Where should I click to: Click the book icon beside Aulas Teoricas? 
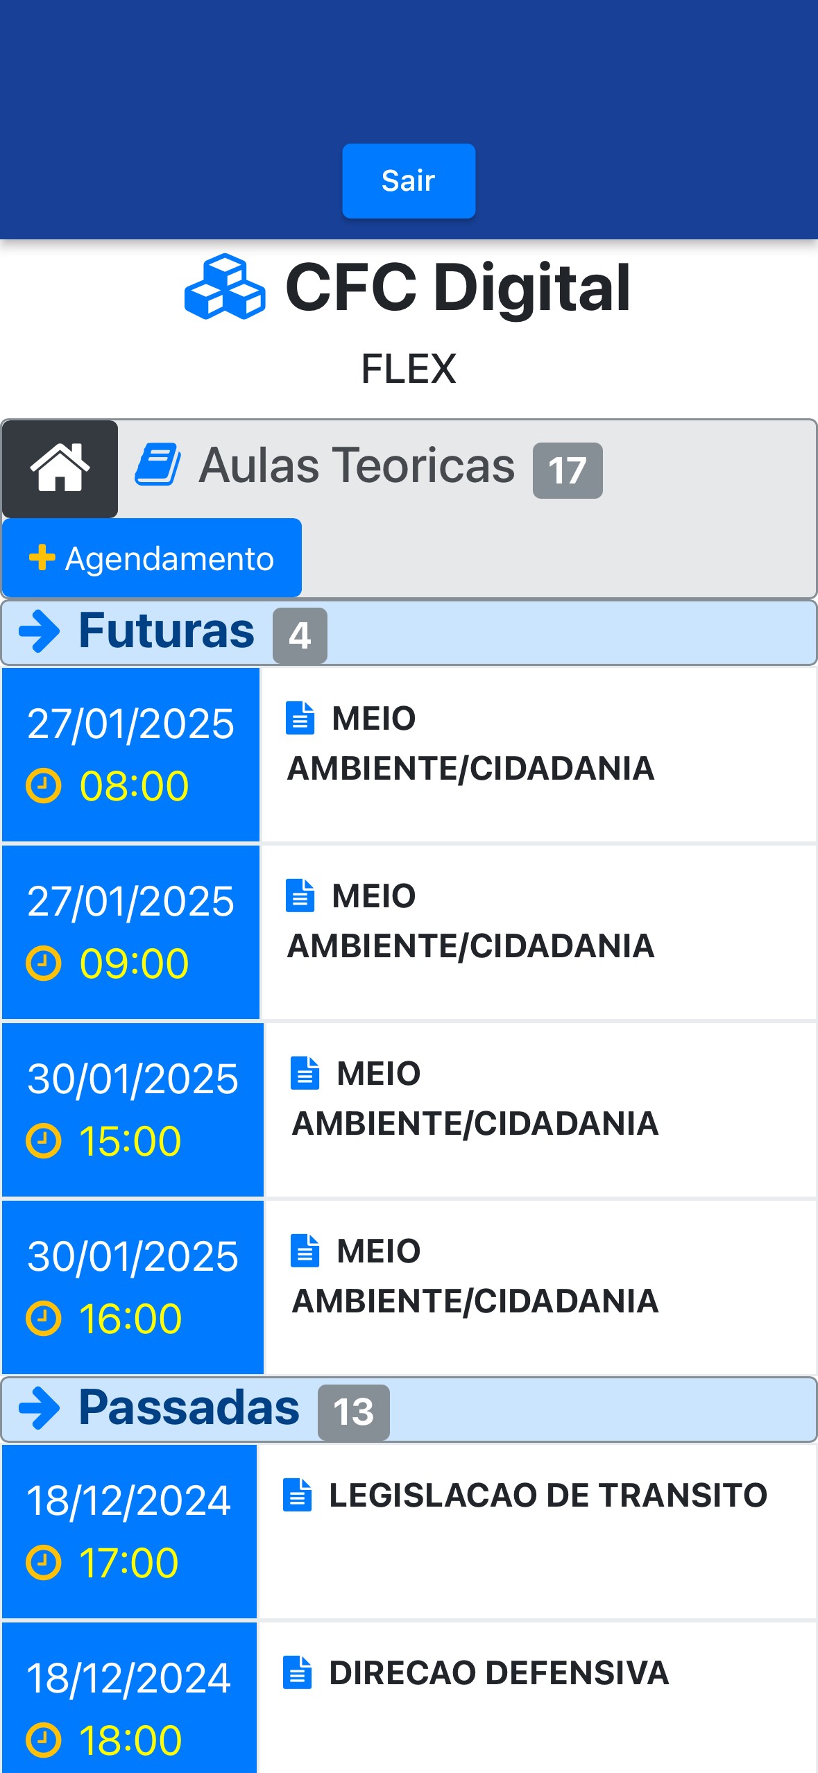tap(158, 465)
